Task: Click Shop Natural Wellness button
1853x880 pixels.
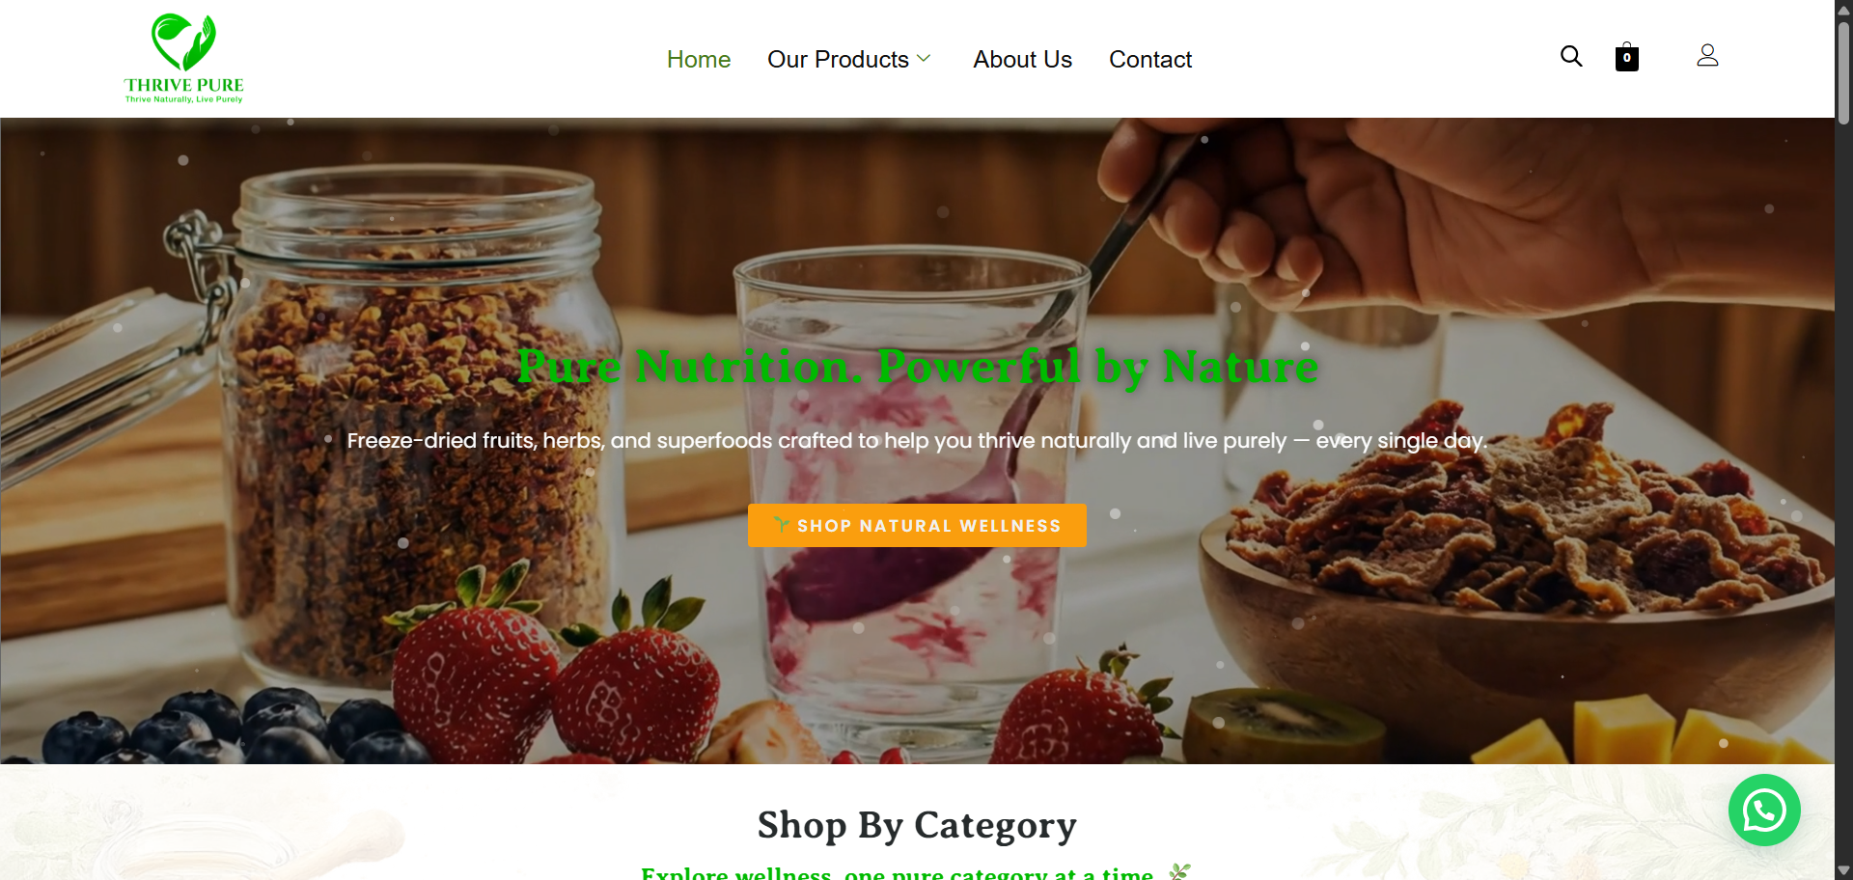Action: click(x=917, y=525)
